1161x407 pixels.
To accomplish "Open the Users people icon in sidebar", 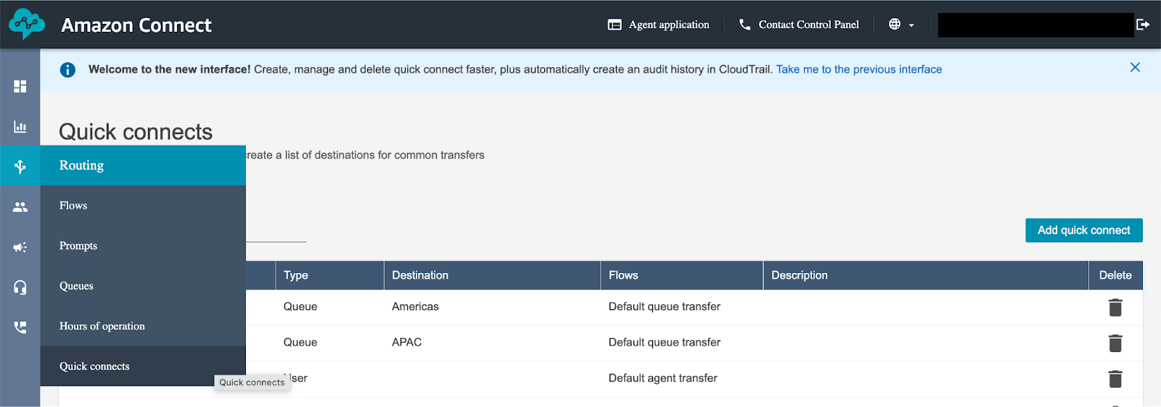I will pyautogui.click(x=20, y=207).
